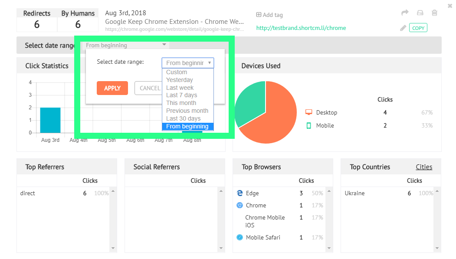The height and width of the screenshot is (259, 456).
Task: Choose Last 7 days option
Action: (x=188, y=95)
